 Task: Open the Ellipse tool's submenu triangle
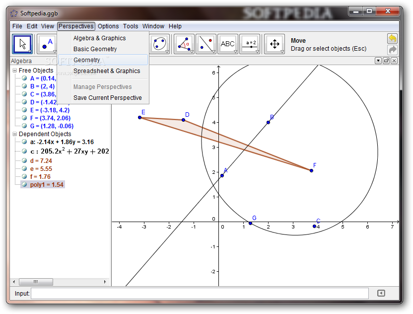point(167,52)
